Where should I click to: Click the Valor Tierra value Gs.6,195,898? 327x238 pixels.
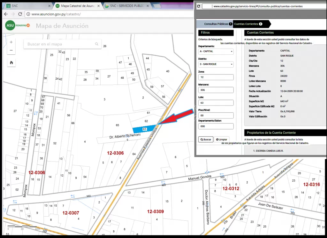pyautogui.click(x=287, y=111)
